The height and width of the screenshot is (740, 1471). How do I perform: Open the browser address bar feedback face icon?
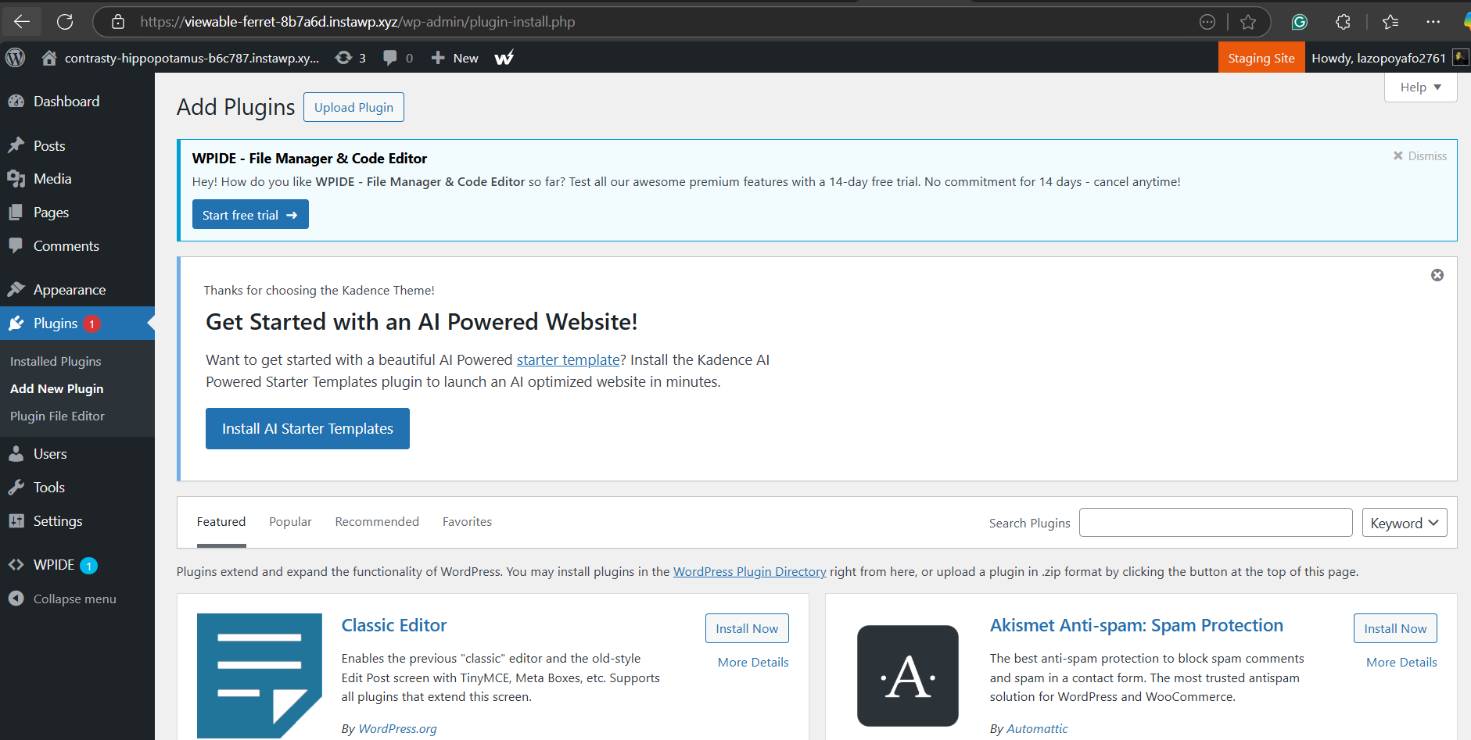(1207, 22)
